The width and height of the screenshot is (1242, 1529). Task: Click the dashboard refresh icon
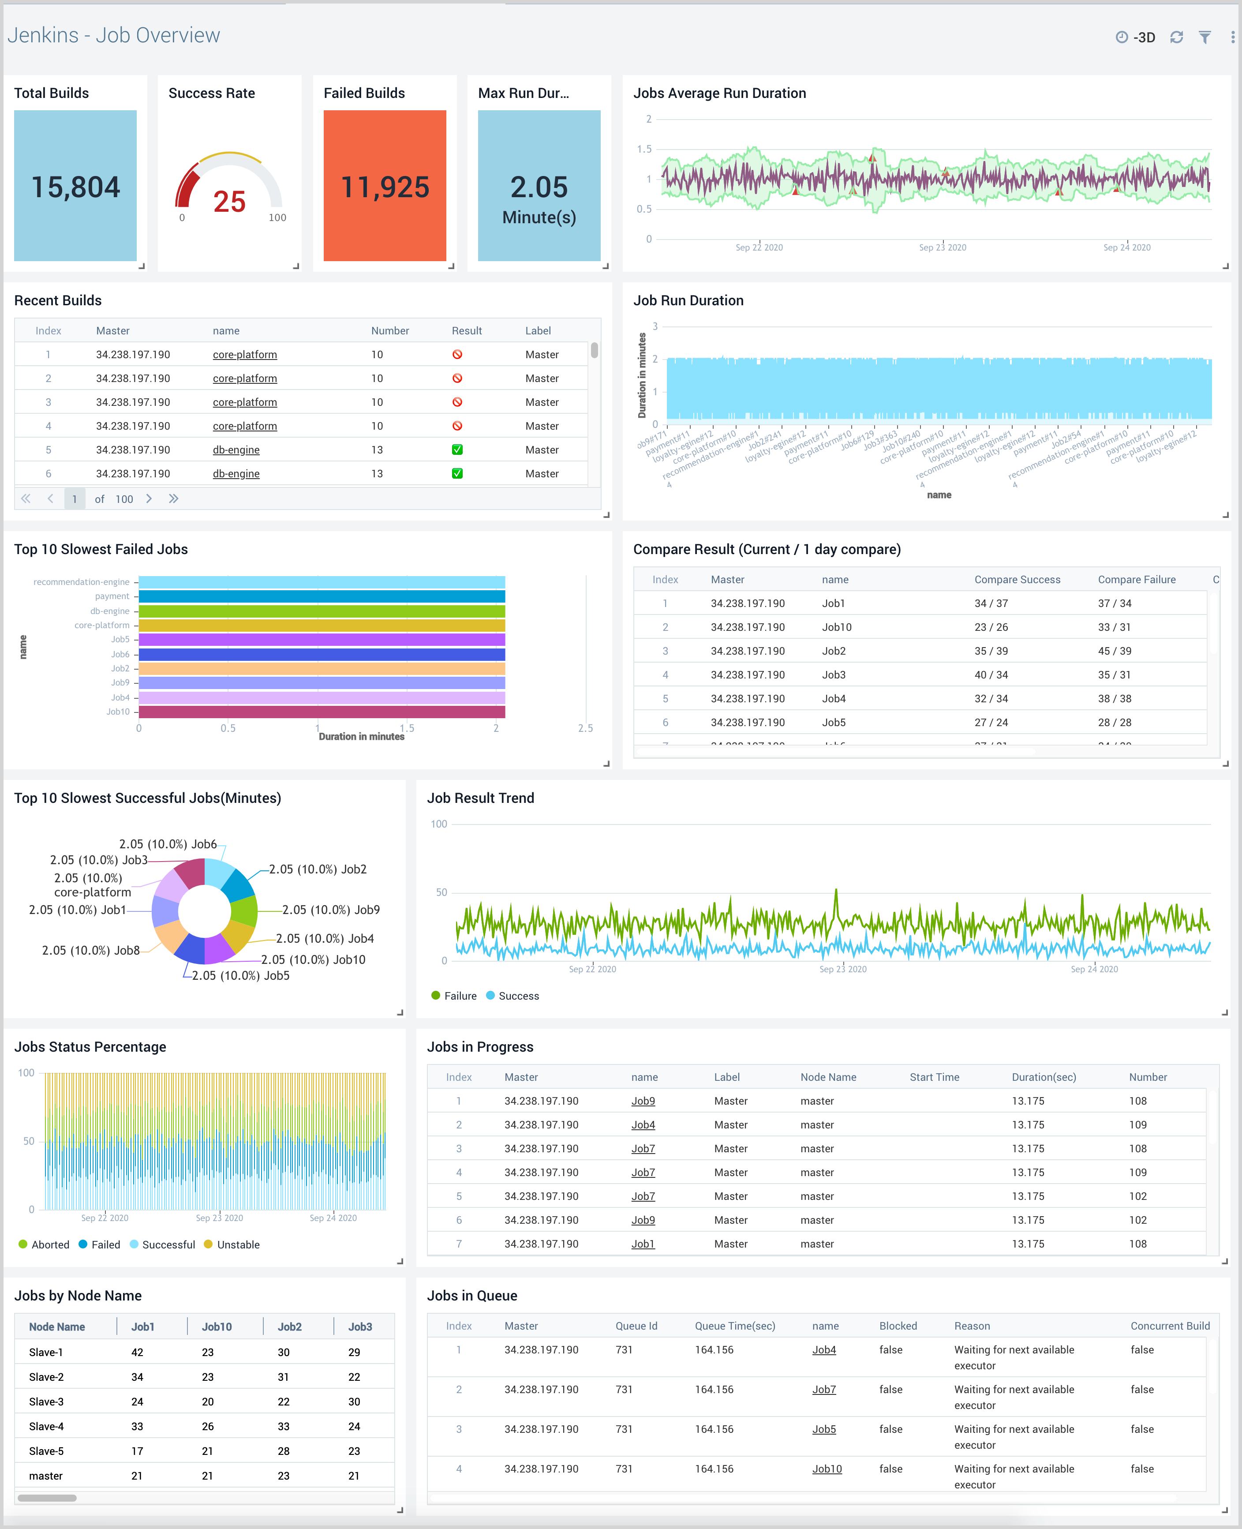click(1176, 37)
